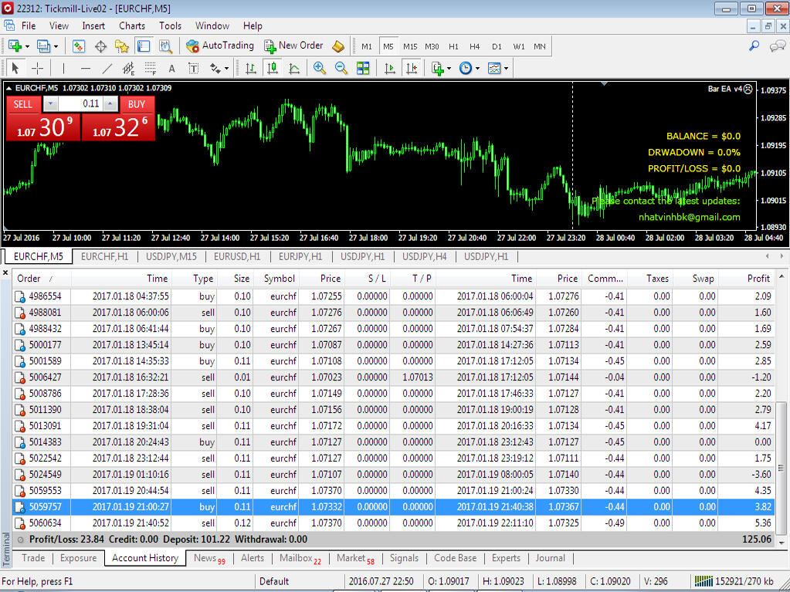
Task: Zoom out on the chart
Action: (x=341, y=68)
